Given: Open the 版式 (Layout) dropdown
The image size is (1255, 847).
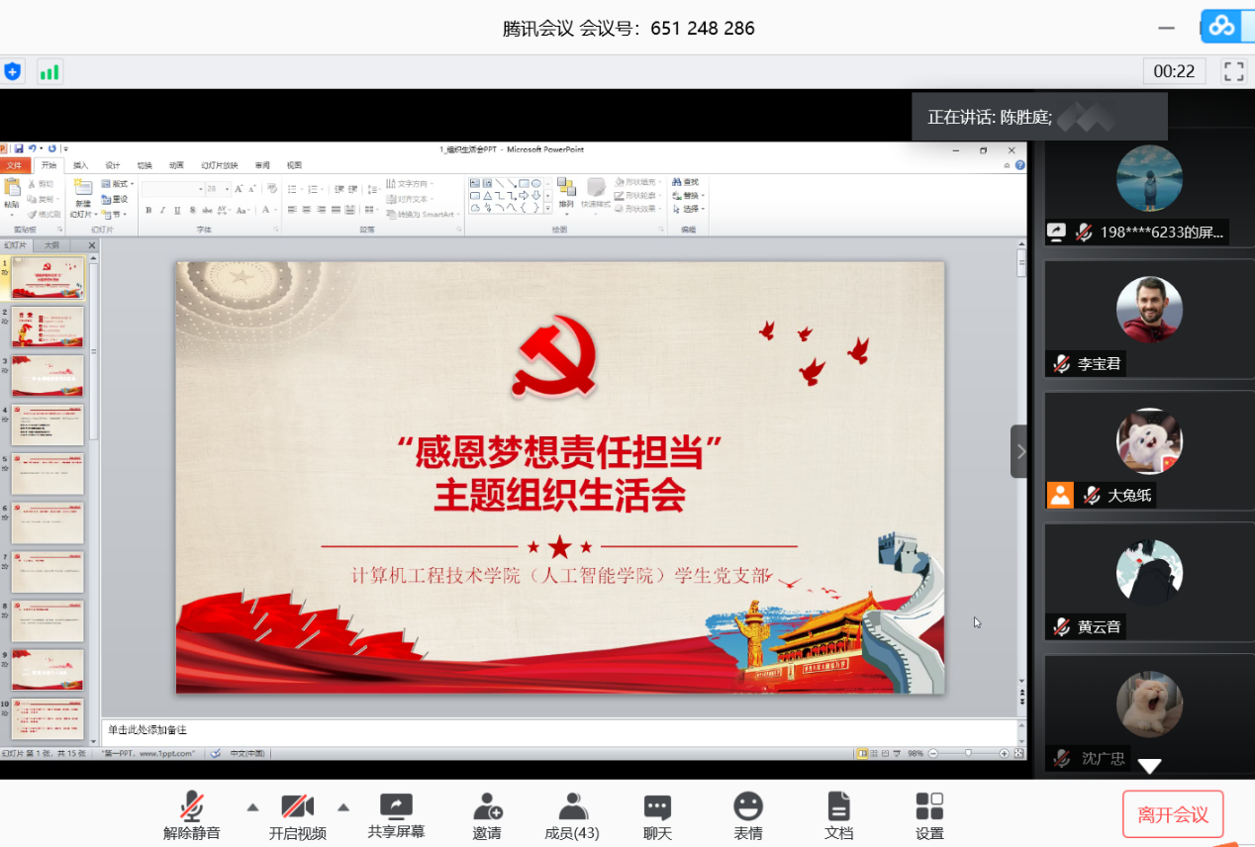Looking at the screenshot, I should point(118,184).
